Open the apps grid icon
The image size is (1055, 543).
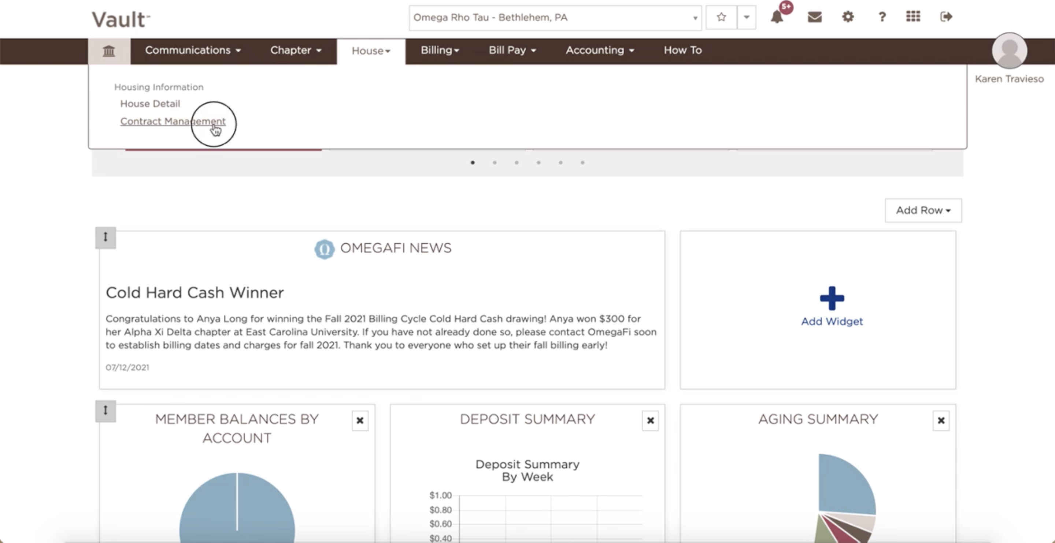click(x=913, y=17)
